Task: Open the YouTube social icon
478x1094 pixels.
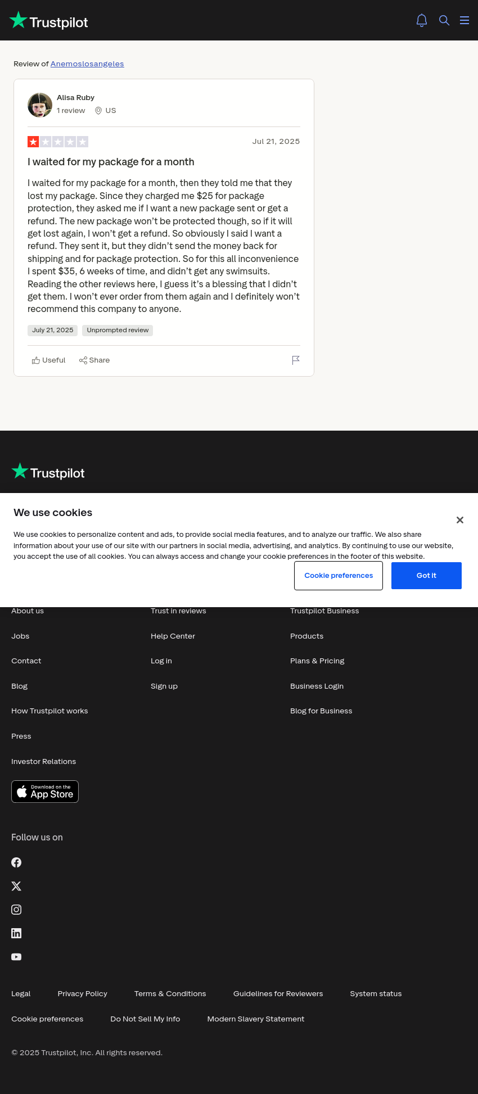Action: [x=16, y=957]
